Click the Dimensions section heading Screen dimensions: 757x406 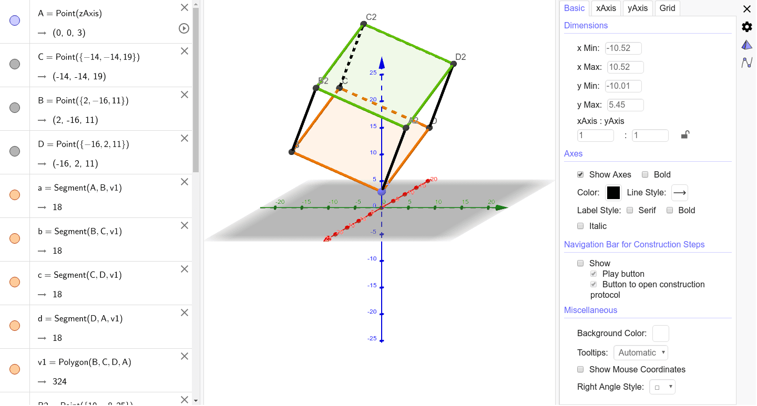(x=586, y=25)
